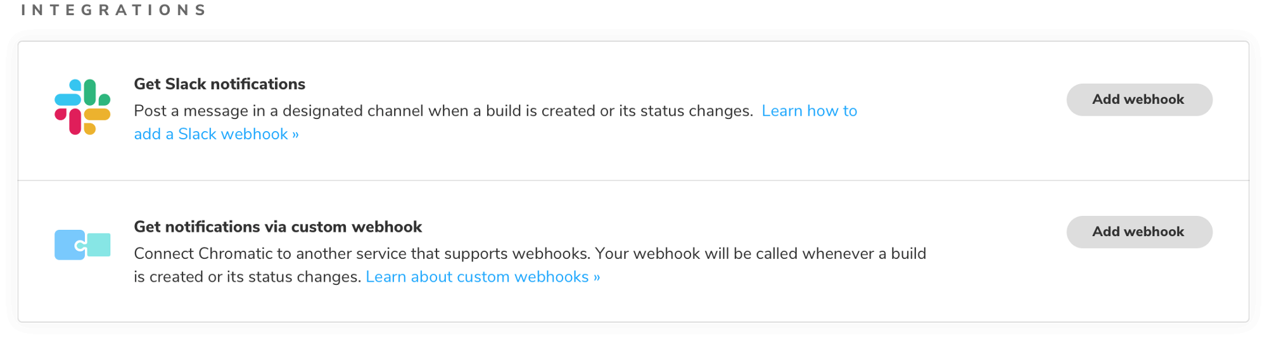The height and width of the screenshot is (340, 1267).
Task: Click the light blue segment of Slack logo
Action: pos(68,92)
